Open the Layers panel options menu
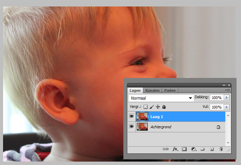The image size is (241, 165). pos(228,90)
